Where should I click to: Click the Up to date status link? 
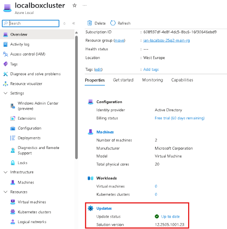(x=171, y=217)
